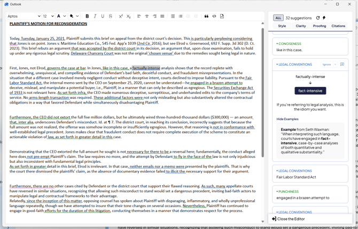
Task: Click the lightning bolt icon
Action: click(324, 18)
